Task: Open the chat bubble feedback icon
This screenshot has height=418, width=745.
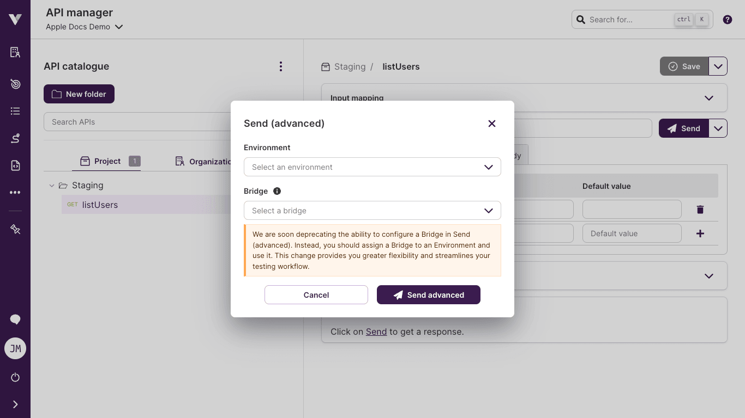Action: 15,319
